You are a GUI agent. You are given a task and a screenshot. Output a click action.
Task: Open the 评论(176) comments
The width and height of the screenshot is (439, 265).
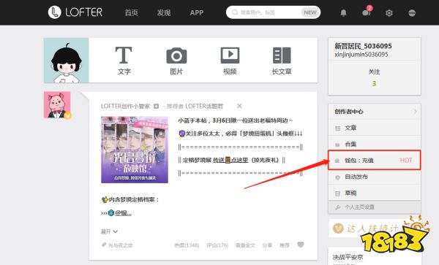[217, 245]
